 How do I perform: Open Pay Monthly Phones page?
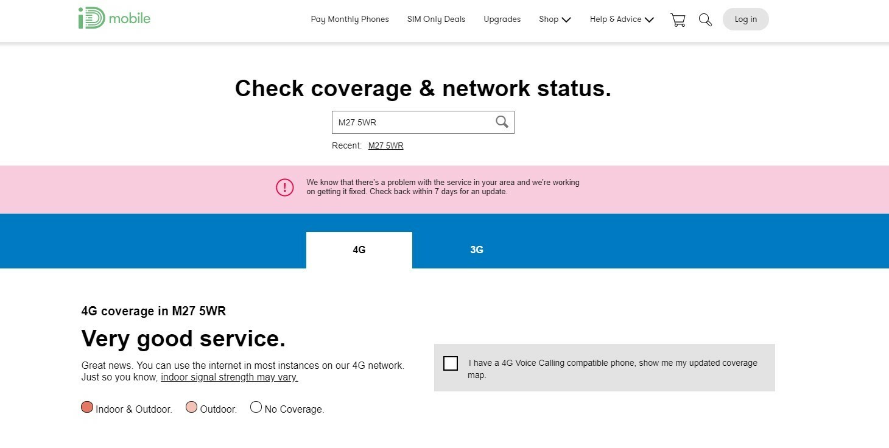point(350,19)
